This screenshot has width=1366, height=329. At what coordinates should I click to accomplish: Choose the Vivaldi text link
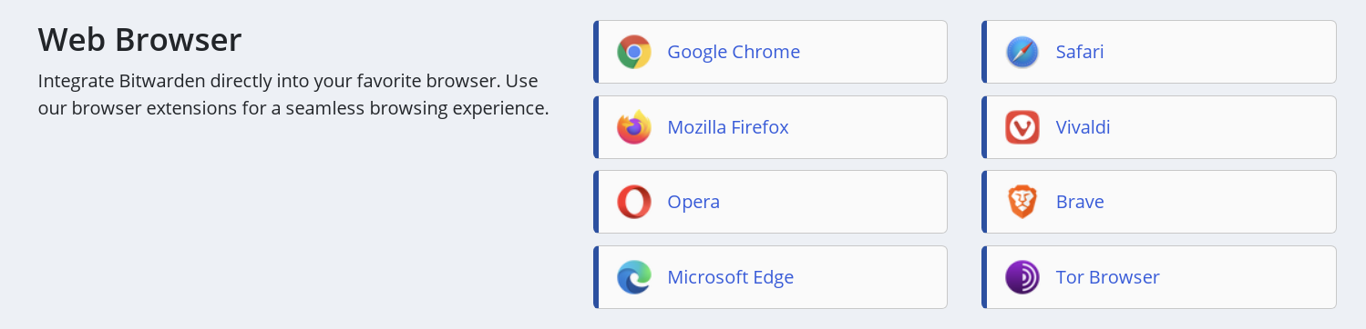1083,127
